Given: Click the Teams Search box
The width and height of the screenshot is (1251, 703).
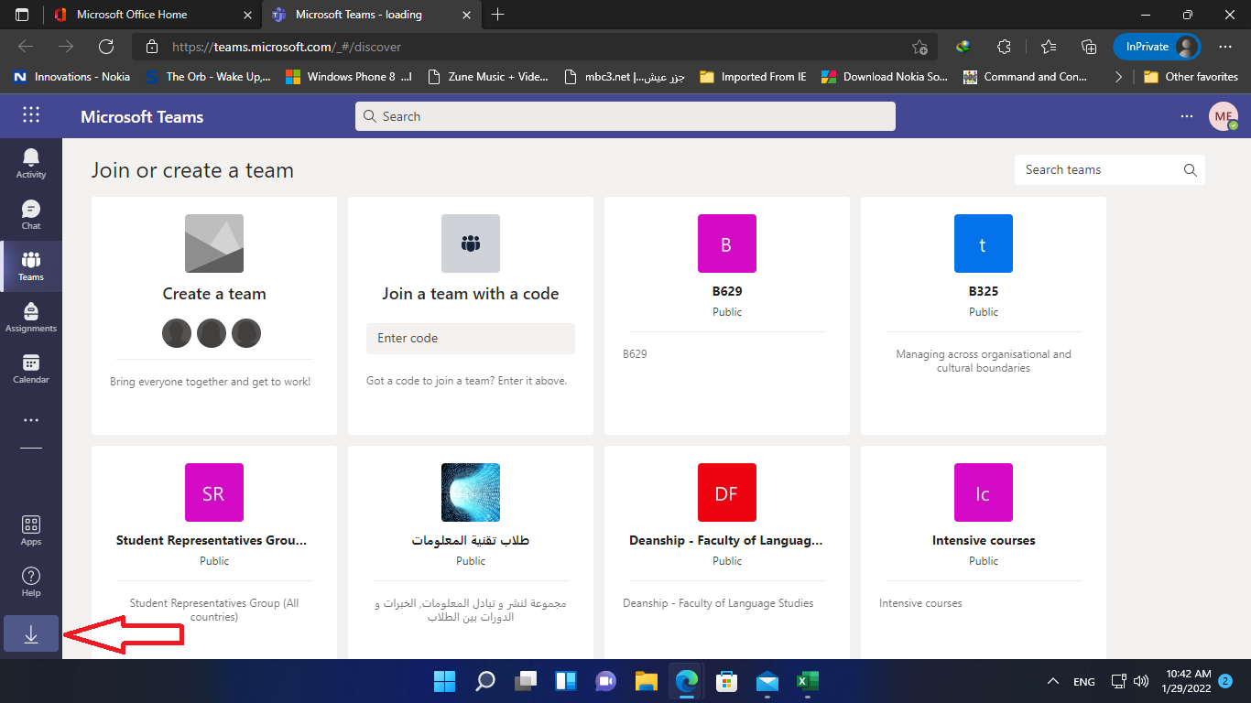Looking at the screenshot, I should (x=625, y=116).
